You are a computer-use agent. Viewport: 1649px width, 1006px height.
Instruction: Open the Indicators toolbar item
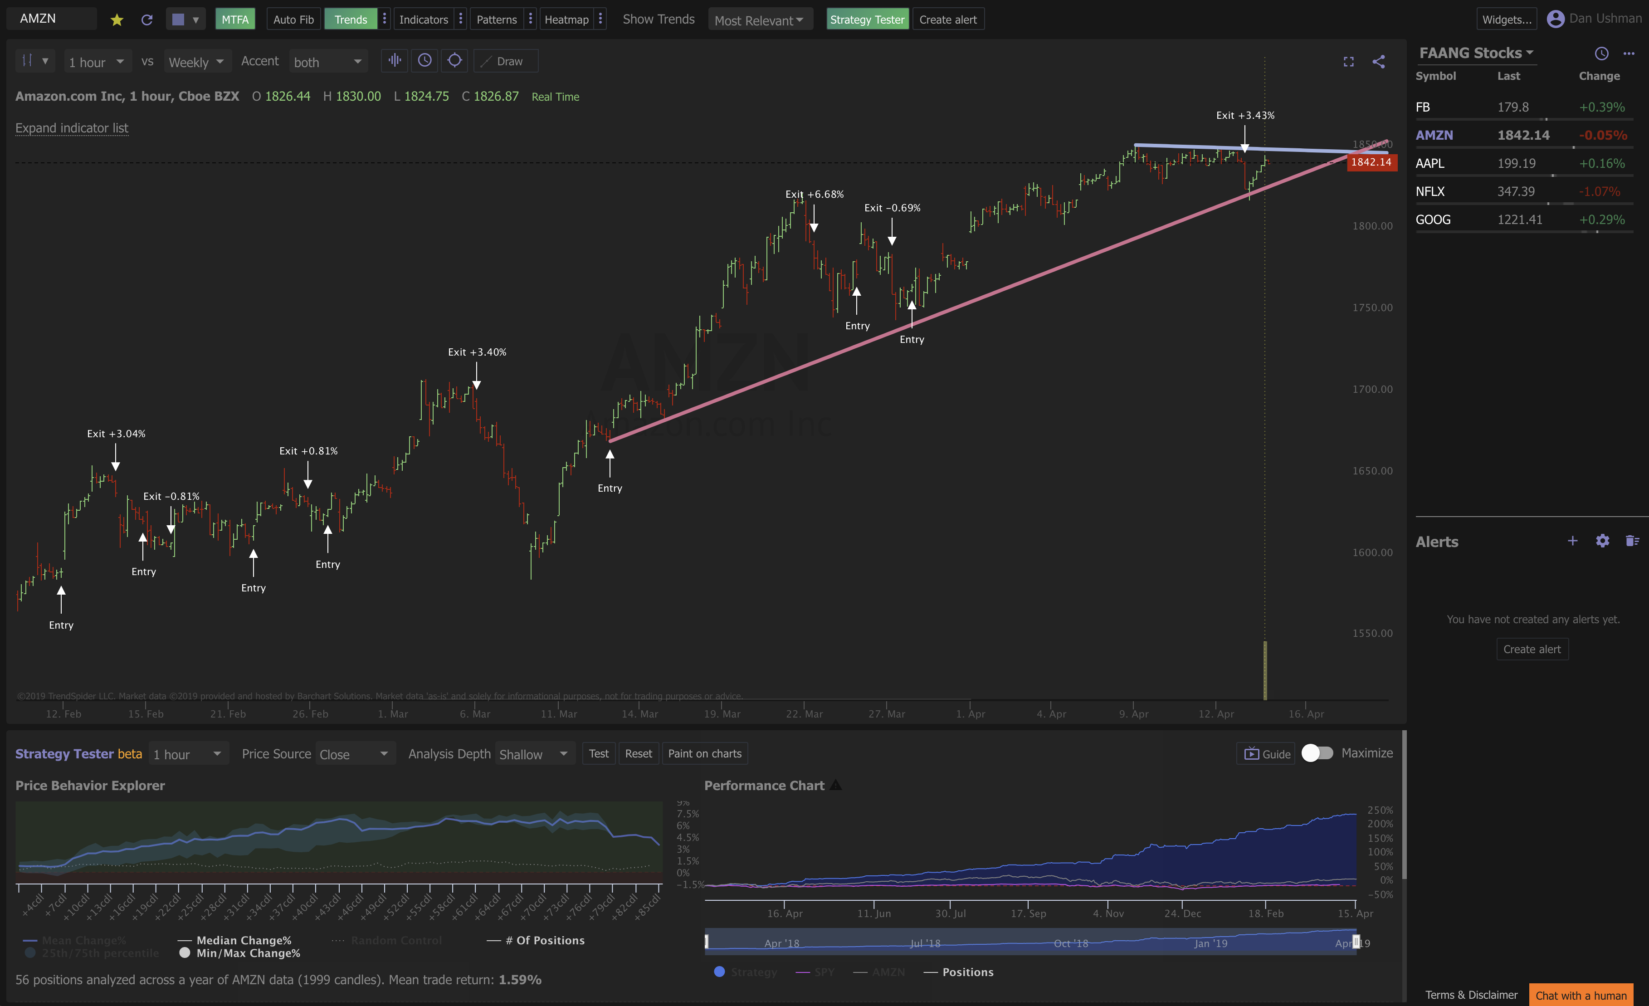pyautogui.click(x=423, y=20)
